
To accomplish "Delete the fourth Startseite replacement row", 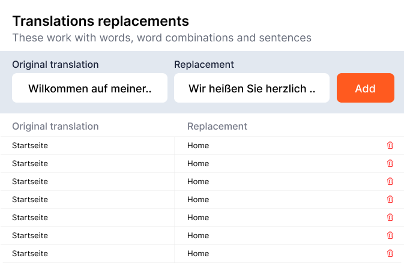I will (x=390, y=199).
